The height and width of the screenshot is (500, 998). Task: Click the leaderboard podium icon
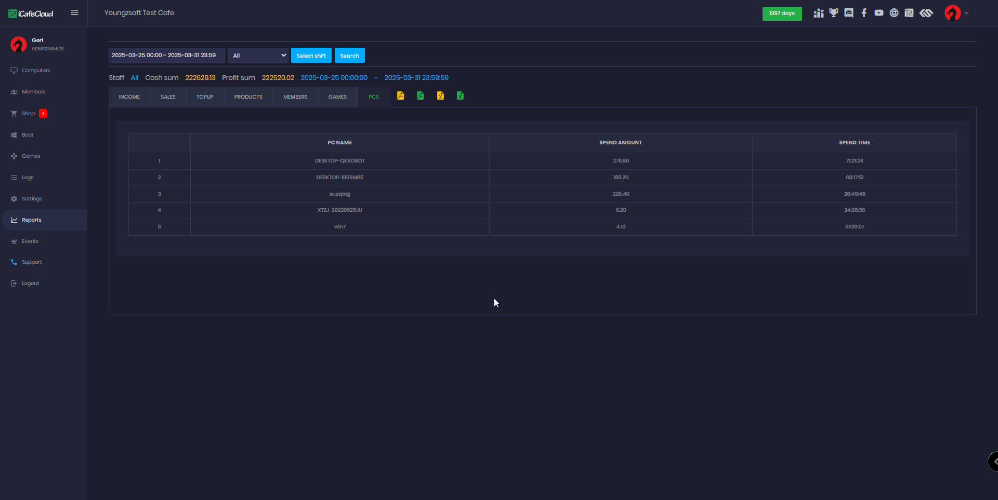pos(819,13)
